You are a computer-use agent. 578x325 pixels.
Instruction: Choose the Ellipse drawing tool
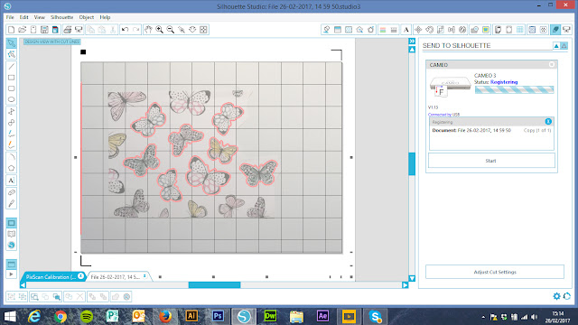[x=12, y=99]
